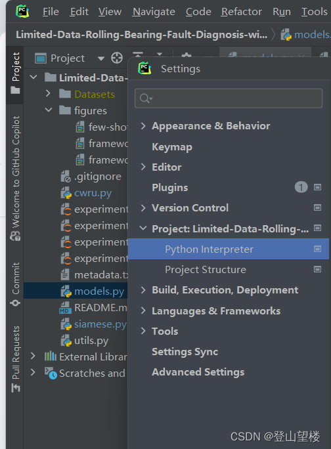Collapse the Project: Limited-Data-Rolling settings group

click(x=143, y=228)
